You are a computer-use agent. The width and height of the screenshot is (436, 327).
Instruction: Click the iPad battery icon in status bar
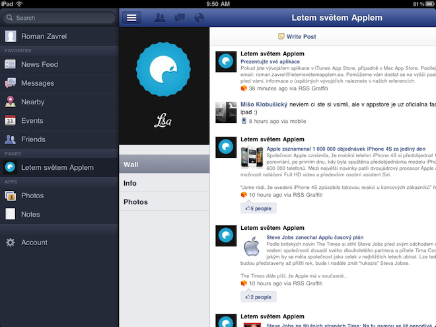(x=430, y=4)
